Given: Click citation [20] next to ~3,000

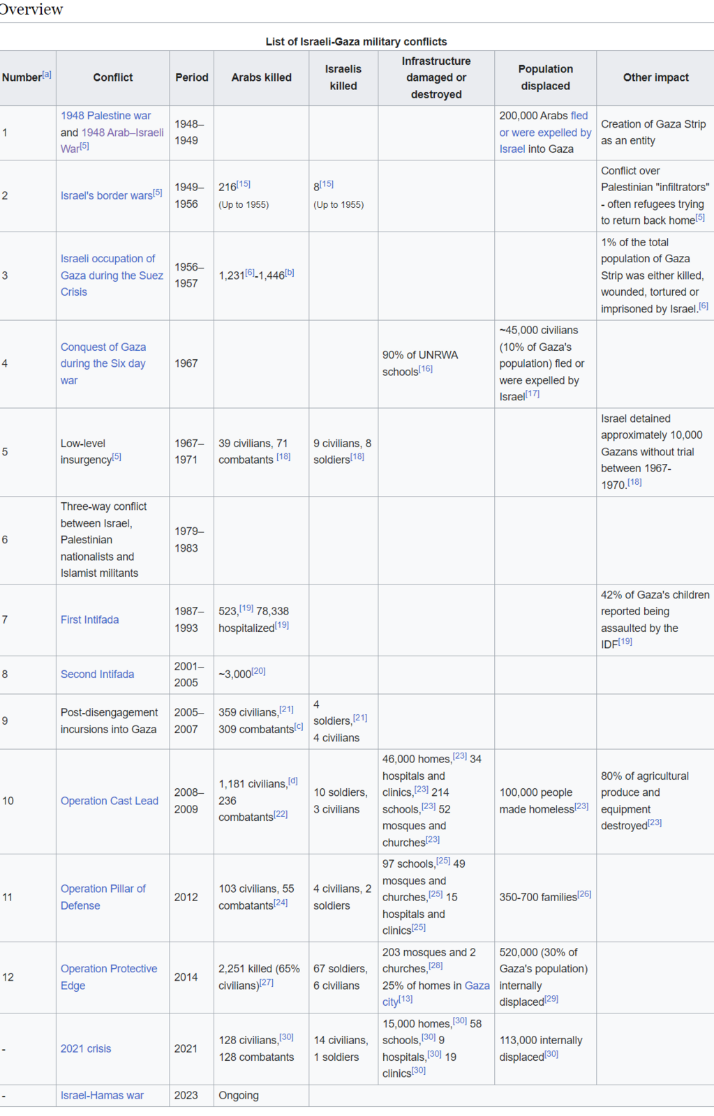Looking at the screenshot, I should [258, 671].
